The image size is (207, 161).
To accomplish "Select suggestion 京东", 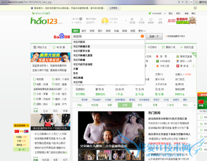I will [x=108, y=73].
